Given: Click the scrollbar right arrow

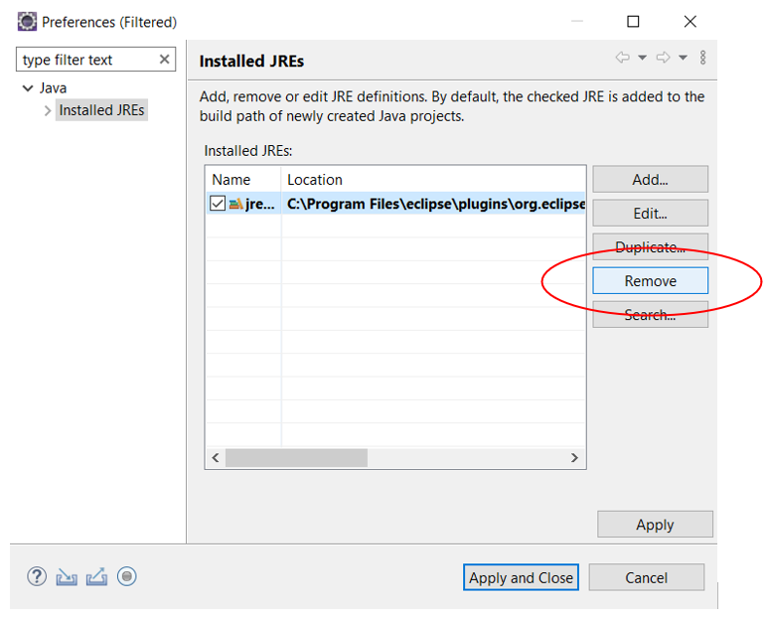Looking at the screenshot, I should click(574, 458).
